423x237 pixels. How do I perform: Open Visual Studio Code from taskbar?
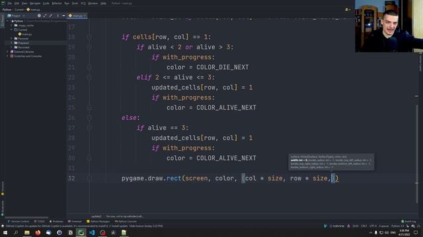coord(92,232)
